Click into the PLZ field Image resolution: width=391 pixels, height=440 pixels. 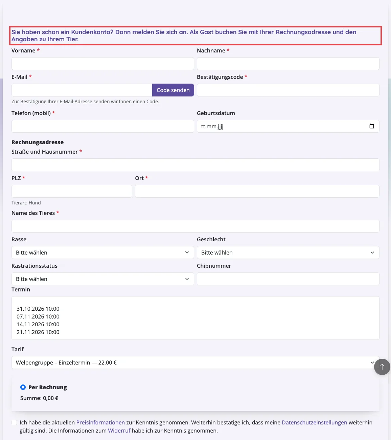[x=72, y=191]
